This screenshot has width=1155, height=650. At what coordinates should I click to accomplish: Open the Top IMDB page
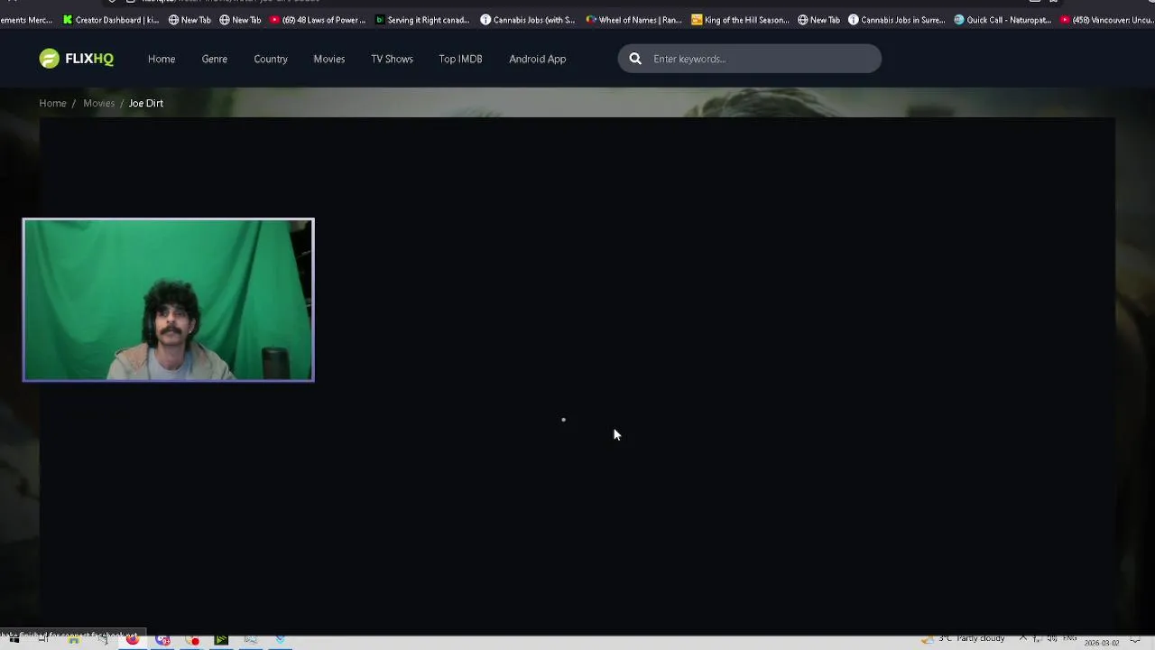click(460, 59)
